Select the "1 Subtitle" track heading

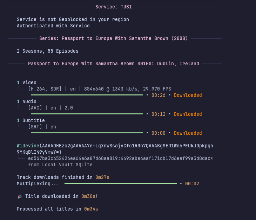tap(31, 120)
